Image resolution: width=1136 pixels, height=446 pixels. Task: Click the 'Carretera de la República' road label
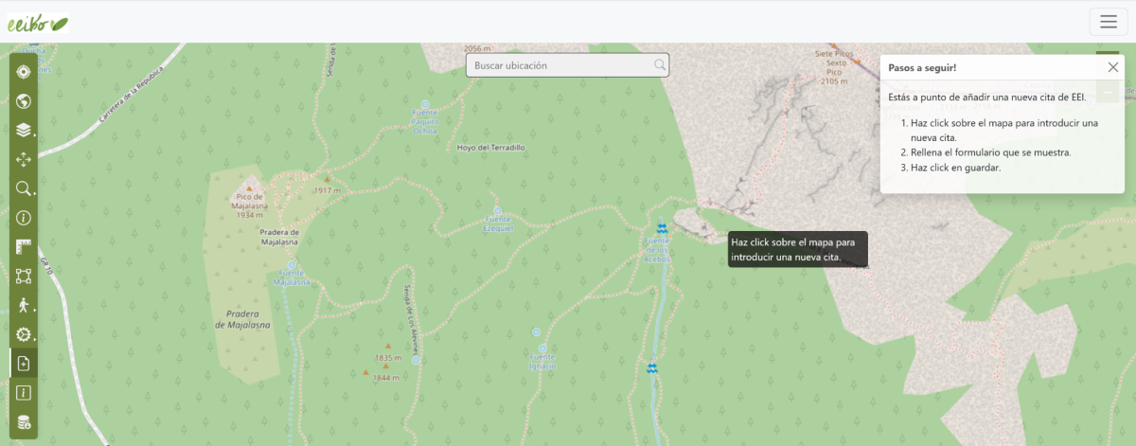[133, 96]
